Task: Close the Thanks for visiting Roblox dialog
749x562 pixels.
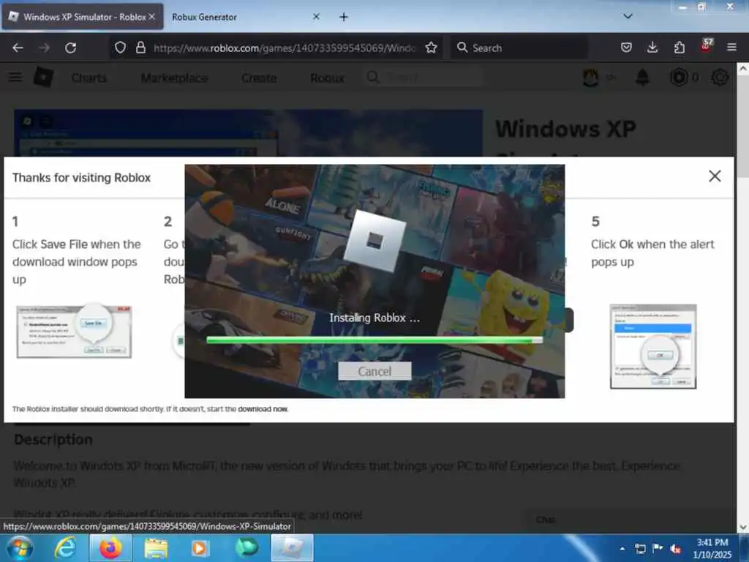Action: pos(715,176)
